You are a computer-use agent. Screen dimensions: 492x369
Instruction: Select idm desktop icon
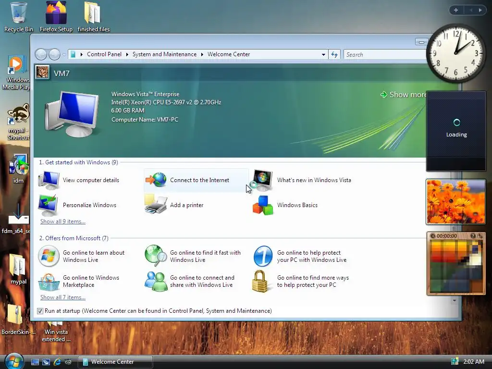coord(18,169)
